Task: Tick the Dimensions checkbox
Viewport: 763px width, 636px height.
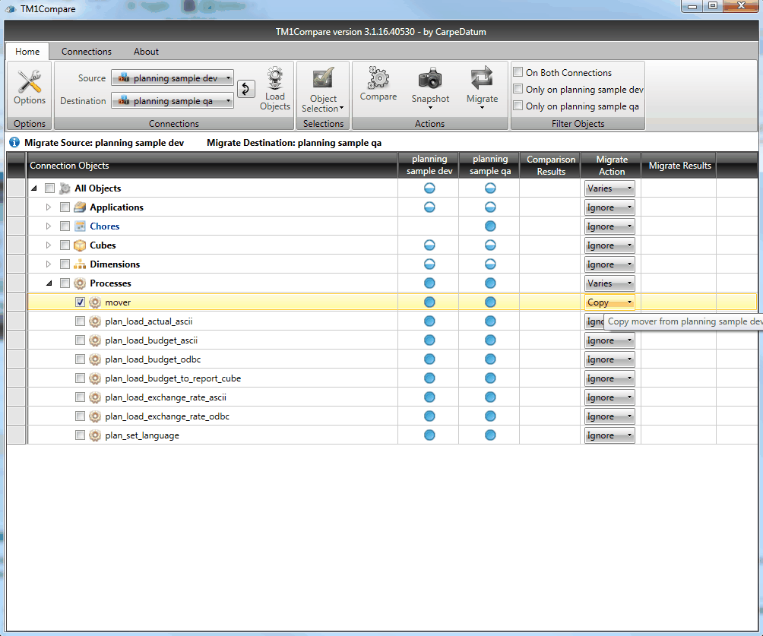Action: 65,264
